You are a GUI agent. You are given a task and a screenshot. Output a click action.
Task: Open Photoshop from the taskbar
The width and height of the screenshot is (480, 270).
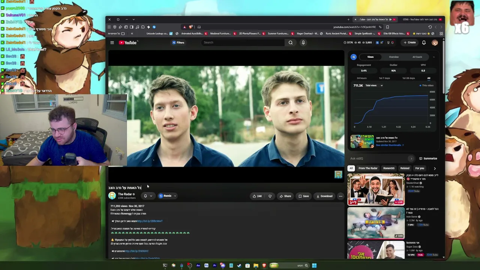pos(206,265)
